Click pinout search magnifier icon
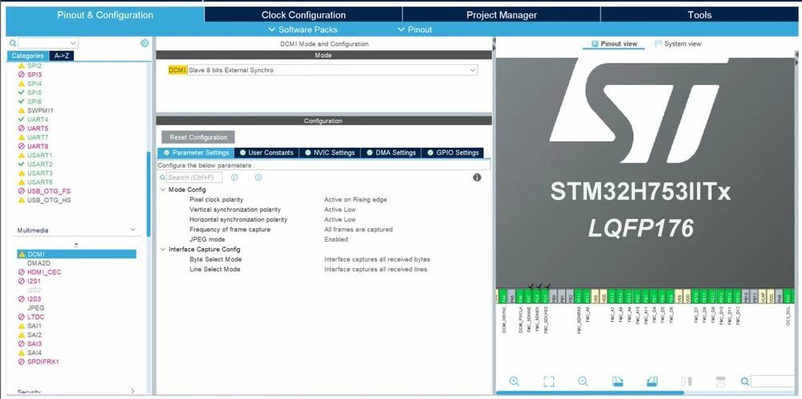This screenshot has width=802, height=399. click(745, 381)
